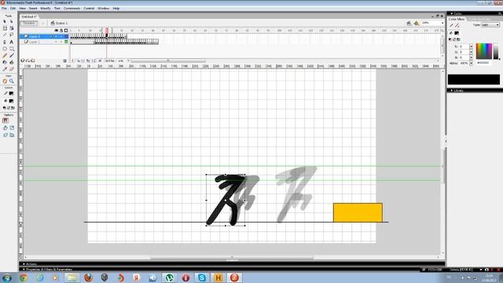Viewport: 503px width, 283px height.
Task: Toggle Snap to Objects magnet option
Action: click(6, 120)
